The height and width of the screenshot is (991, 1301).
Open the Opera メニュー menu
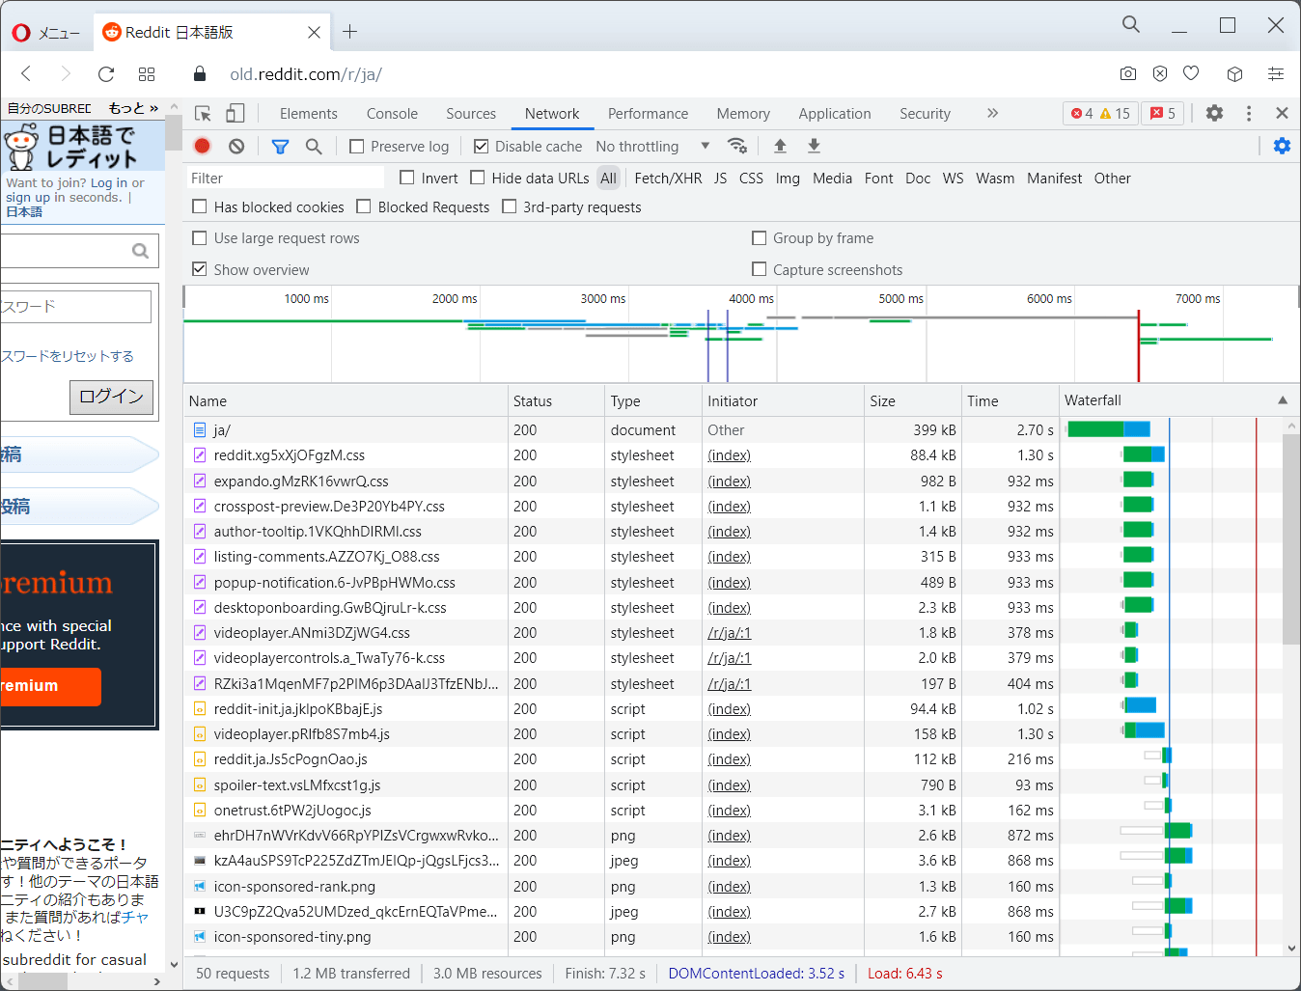click(x=46, y=33)
